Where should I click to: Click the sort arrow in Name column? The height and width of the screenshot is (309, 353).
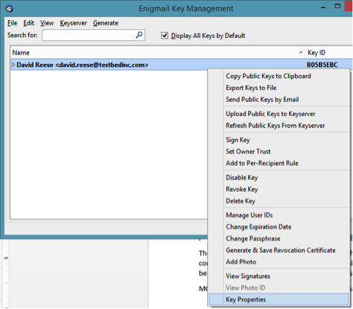tap(301, 53)
